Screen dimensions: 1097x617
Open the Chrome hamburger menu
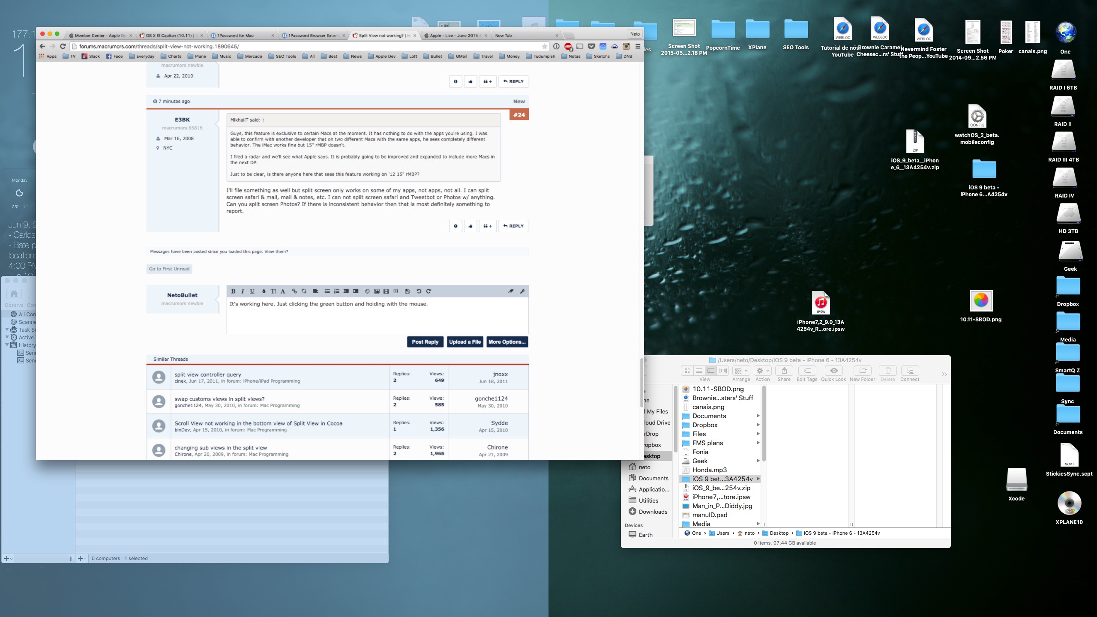coord(638,46)
